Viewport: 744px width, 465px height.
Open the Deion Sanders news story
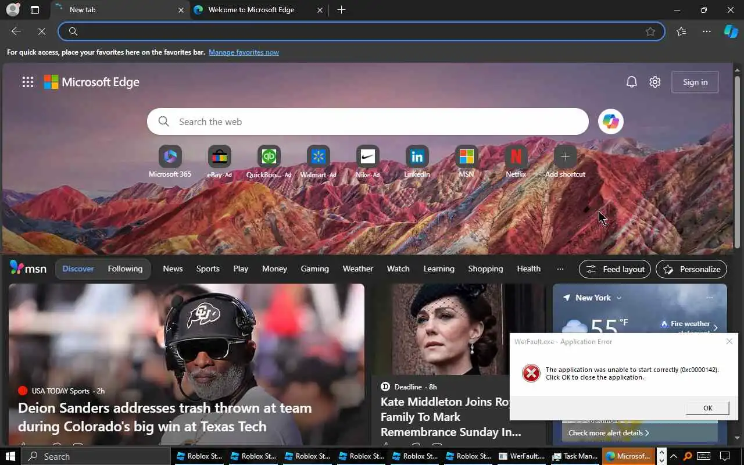[x=165, y=417]
